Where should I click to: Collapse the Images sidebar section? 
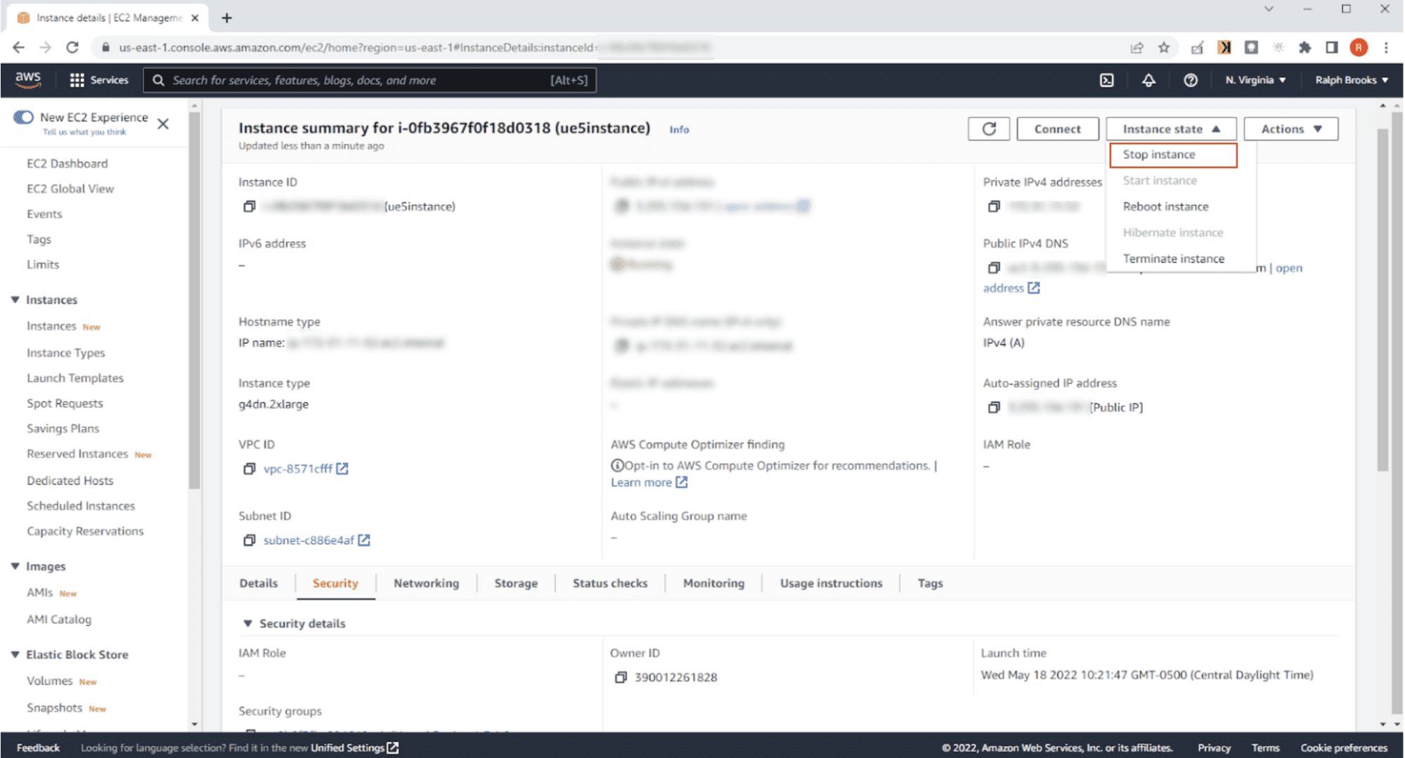(x=15, y=566)
